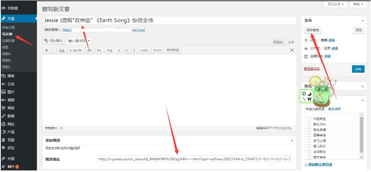371x172 pixels.
Task: Select the 最多使用 most used categories tab
Action: point(335,109)
